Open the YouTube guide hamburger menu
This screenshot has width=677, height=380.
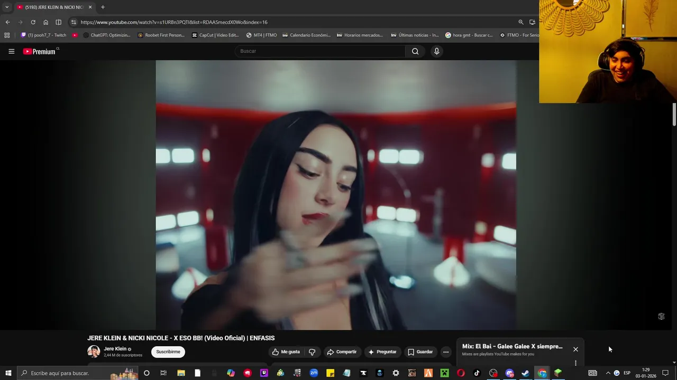pos(11,51)
